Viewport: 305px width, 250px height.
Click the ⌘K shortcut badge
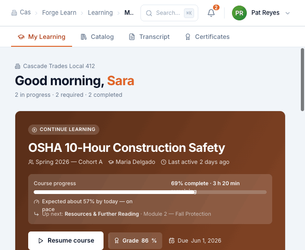tap(189, 13)
